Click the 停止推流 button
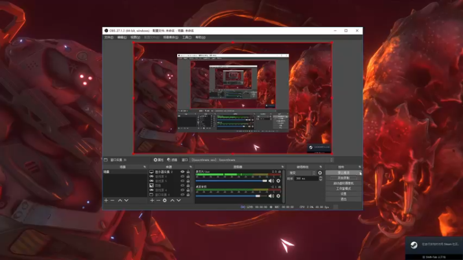The image size is (463, 260). 343,173
